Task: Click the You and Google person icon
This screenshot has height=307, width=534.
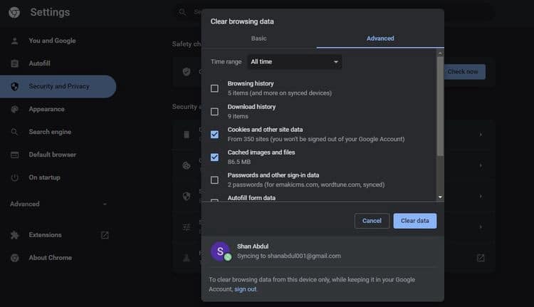Action: pyautogui.click(x=15, y=41)
